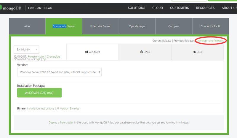Open the ABOUT US menu
Image resolution: width=237 pixels, height=138 pixels.
(x=229, y=8)
